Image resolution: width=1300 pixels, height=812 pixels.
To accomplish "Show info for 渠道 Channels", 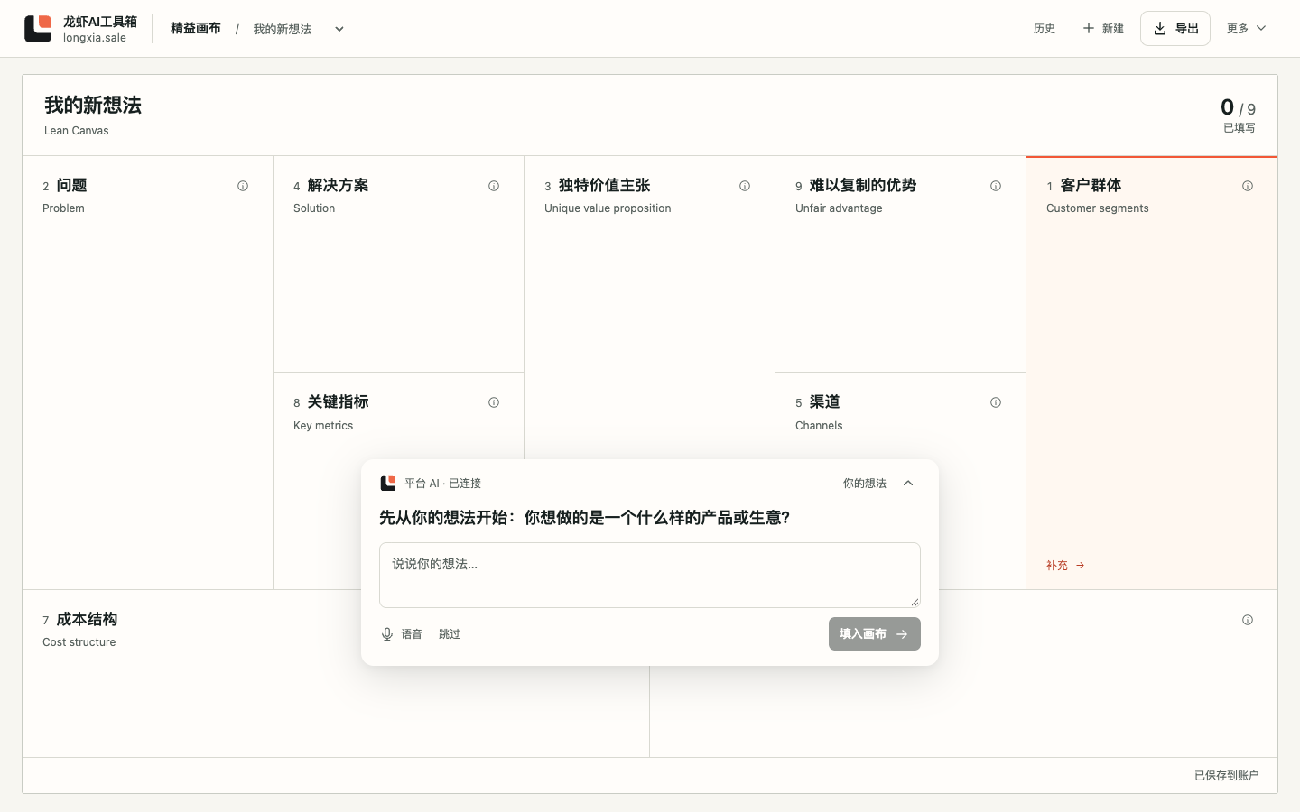I will pos(996,402).
